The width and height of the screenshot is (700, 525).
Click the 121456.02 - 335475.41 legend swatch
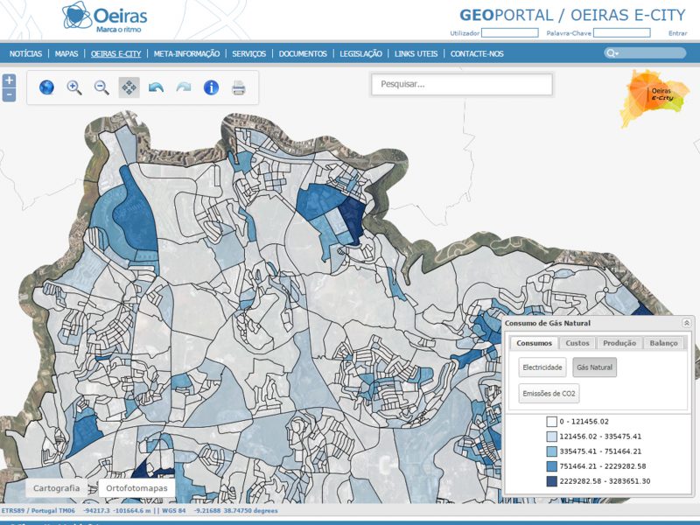[552, 437]
